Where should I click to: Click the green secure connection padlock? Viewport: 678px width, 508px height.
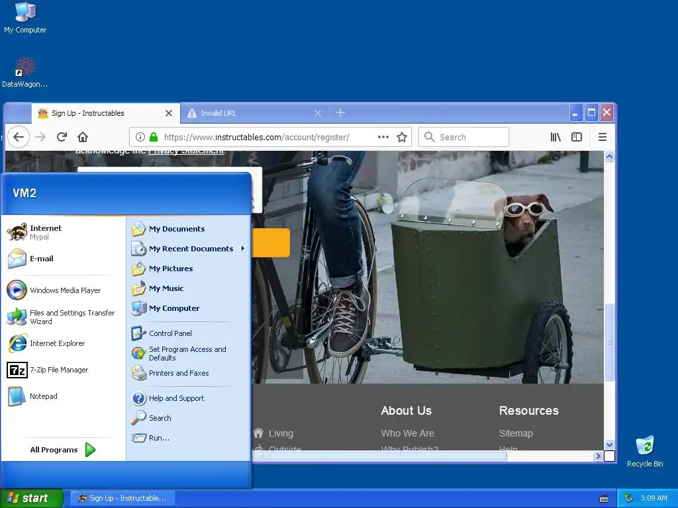click(x=154, y=137)
